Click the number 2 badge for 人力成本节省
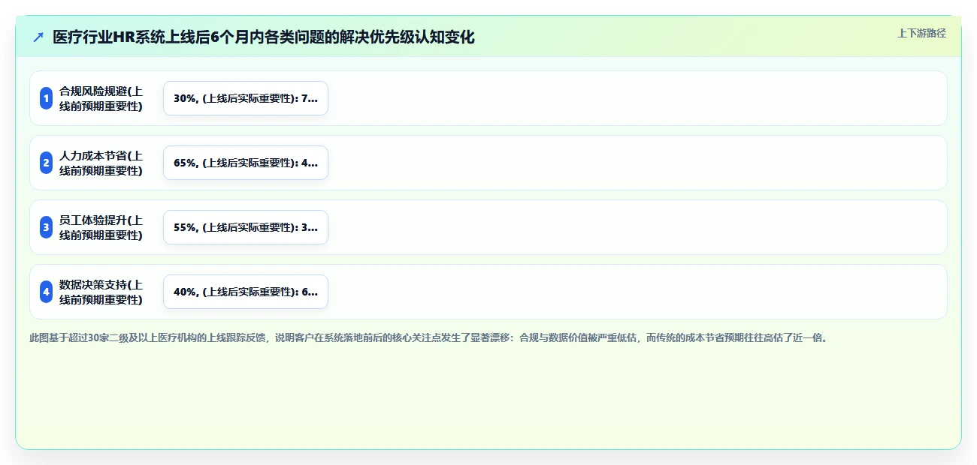977x465 pixels. pyautogui.click(x=46, y=163)
